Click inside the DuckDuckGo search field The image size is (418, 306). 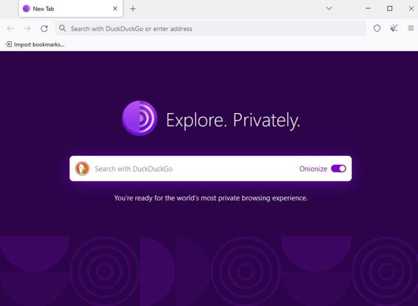[x=183, y=168]
